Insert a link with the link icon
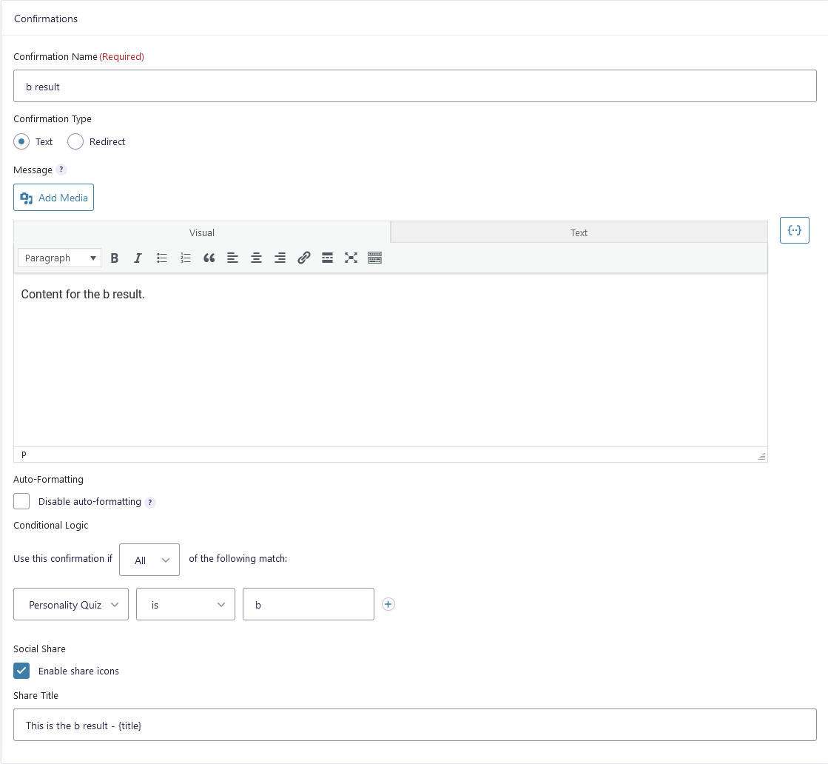 pyautogui.click(x=303, y=258)
